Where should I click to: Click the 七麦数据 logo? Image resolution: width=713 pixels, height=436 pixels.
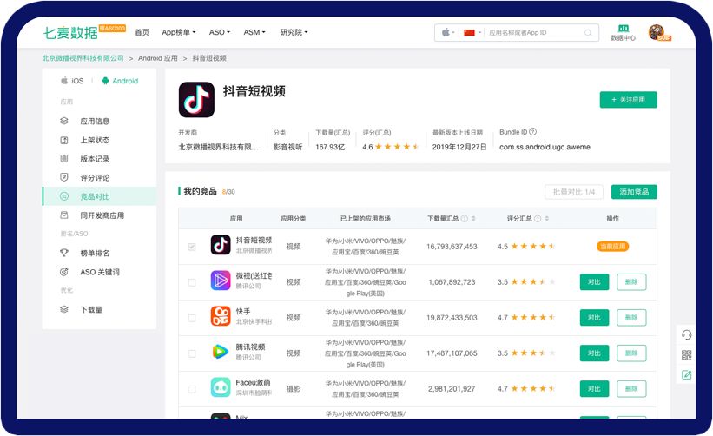(x=70, y=33)
